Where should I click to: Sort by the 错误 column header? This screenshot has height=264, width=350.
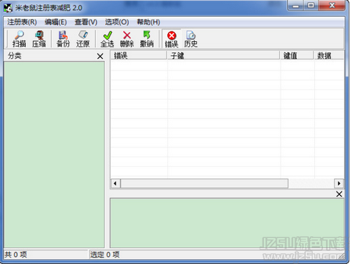[139, 55]
